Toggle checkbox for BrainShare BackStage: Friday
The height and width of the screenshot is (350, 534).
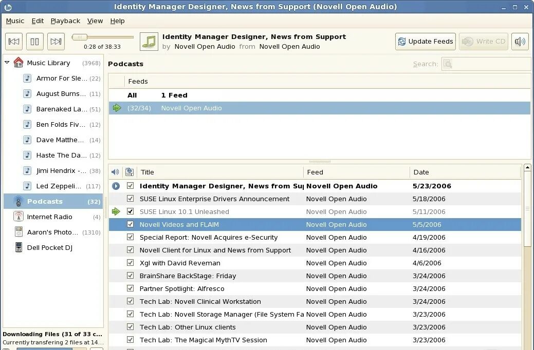tap(130, 276)
